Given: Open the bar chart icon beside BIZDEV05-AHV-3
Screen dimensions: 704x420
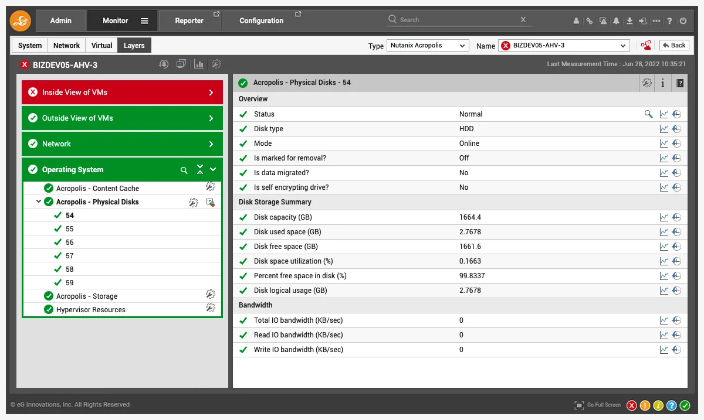Looking at the screenshot, I should (199, 64).
